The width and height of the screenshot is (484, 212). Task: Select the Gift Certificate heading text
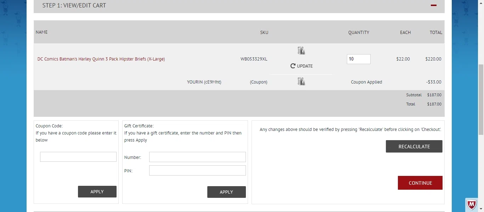pyautogui.click(x=139, y=126)
